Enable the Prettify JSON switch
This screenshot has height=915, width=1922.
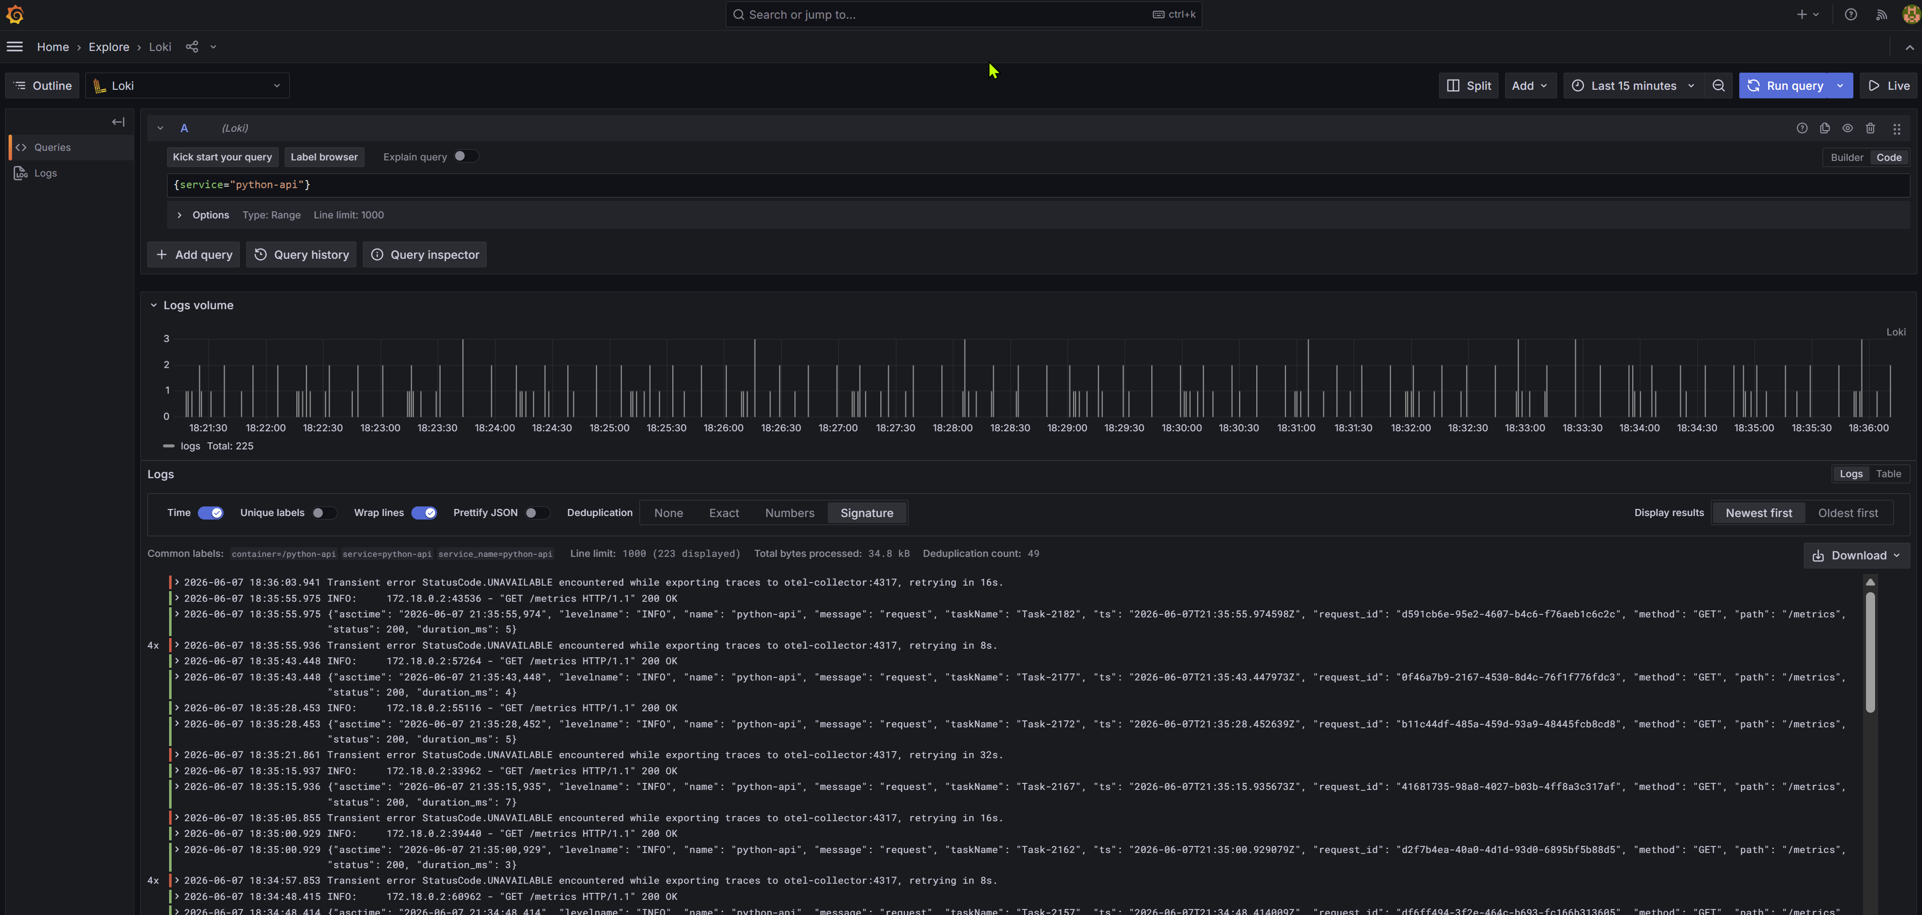tap(537, 513)
